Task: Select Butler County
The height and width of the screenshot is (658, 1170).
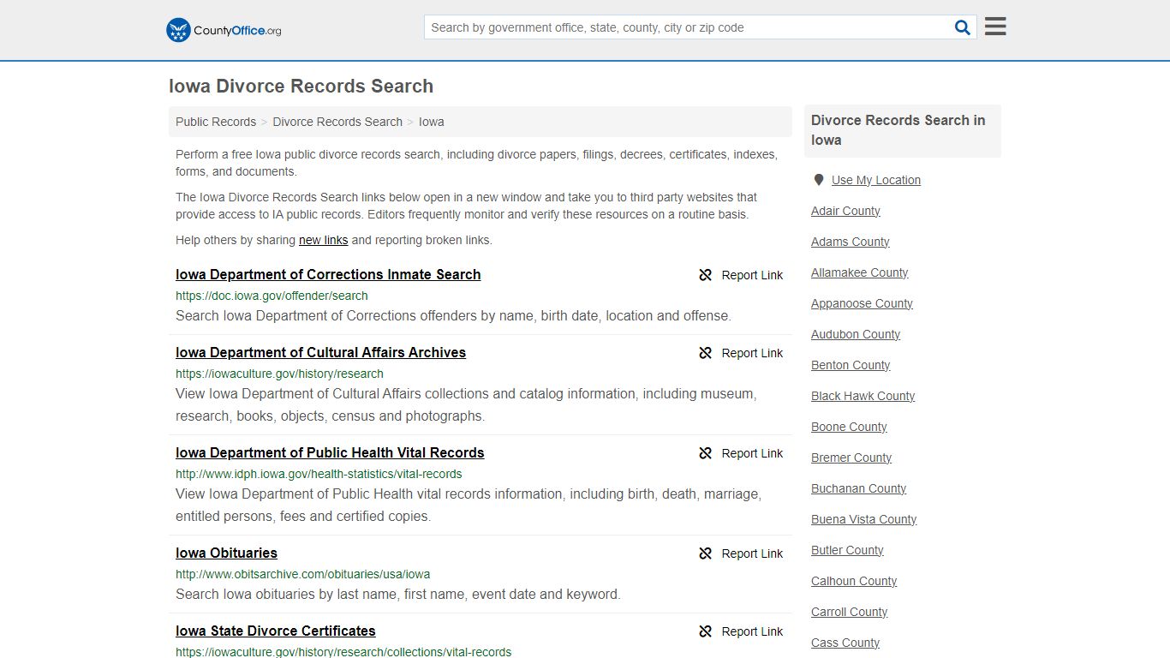Action: click(x=847, y=550)
